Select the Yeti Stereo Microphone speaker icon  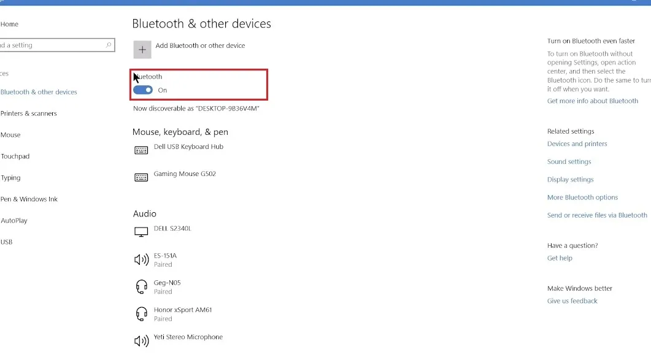click(x=141, y=340)
